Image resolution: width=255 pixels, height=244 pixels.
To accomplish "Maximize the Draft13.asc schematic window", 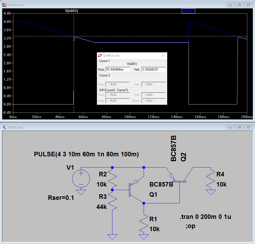I will click(x=240, y=127).
